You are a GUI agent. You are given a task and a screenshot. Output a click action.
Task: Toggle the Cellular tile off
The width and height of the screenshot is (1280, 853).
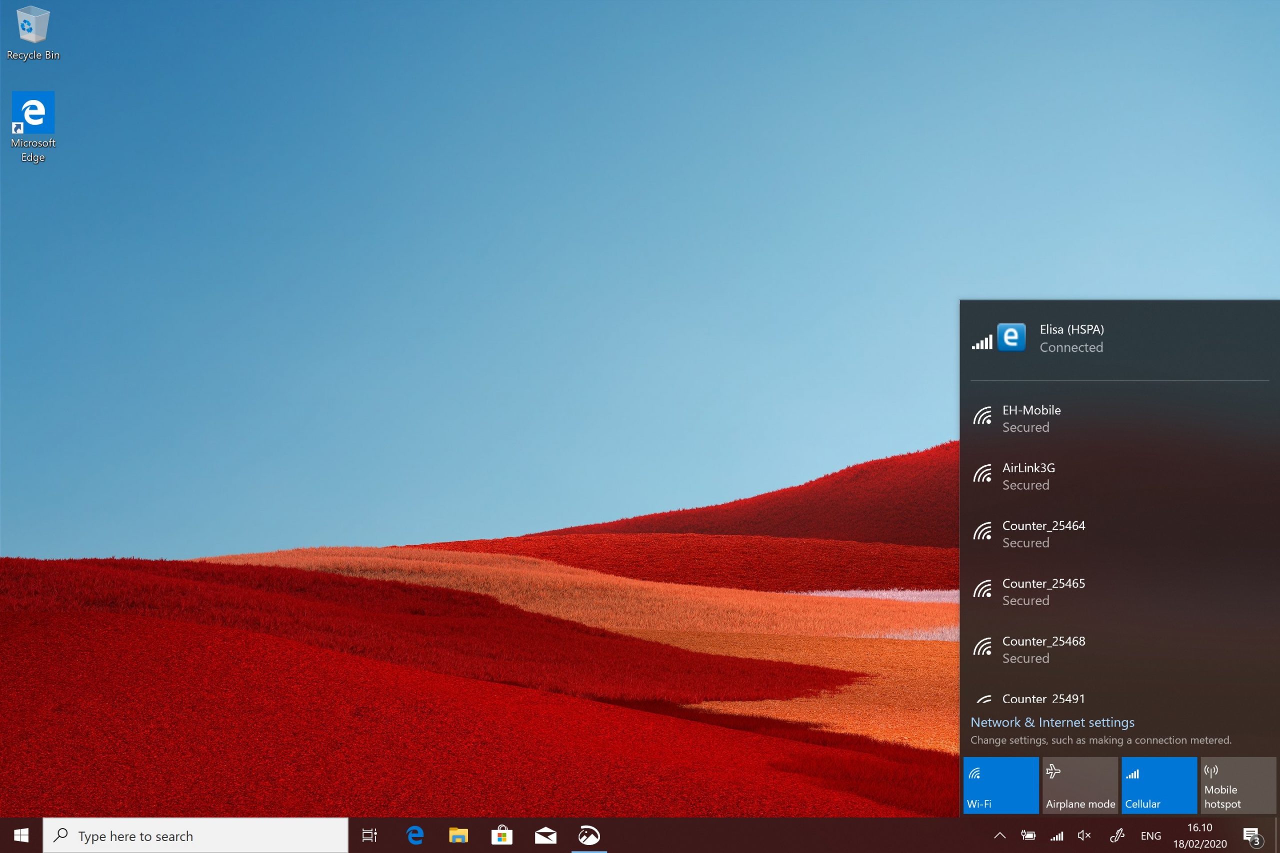coord(1158,785)
